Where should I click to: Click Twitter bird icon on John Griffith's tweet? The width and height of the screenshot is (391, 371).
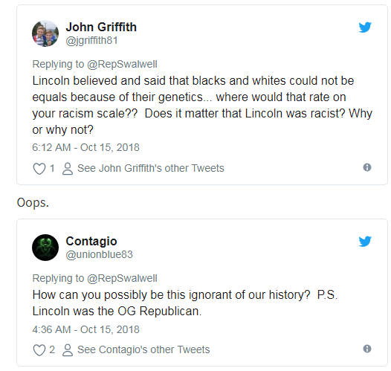click(365, 28)
